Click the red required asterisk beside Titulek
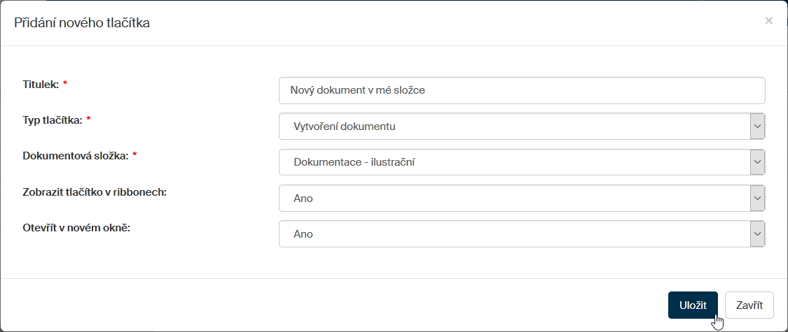The height and width of the screenshot is (332, 788). (65, 84)
